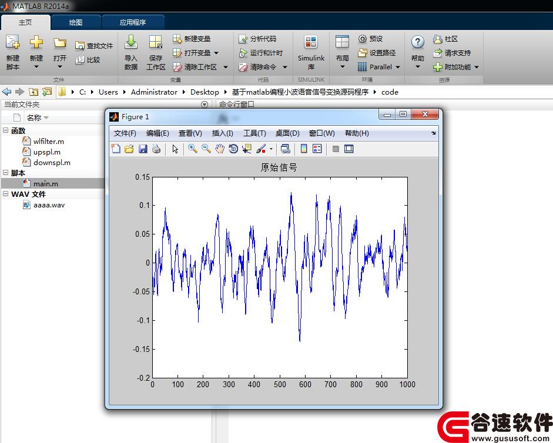Click Request Support (请求支持)
Viewport: 553px width, 443px height.
pos(452,53)
